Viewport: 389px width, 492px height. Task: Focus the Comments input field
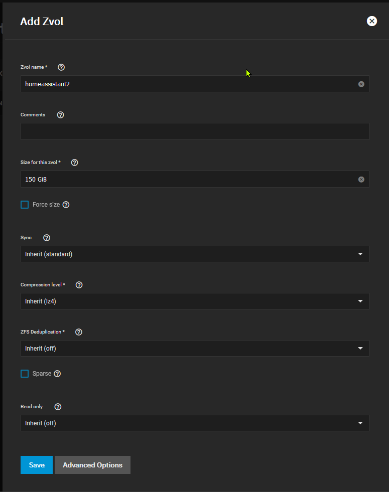tap(195, 131)
